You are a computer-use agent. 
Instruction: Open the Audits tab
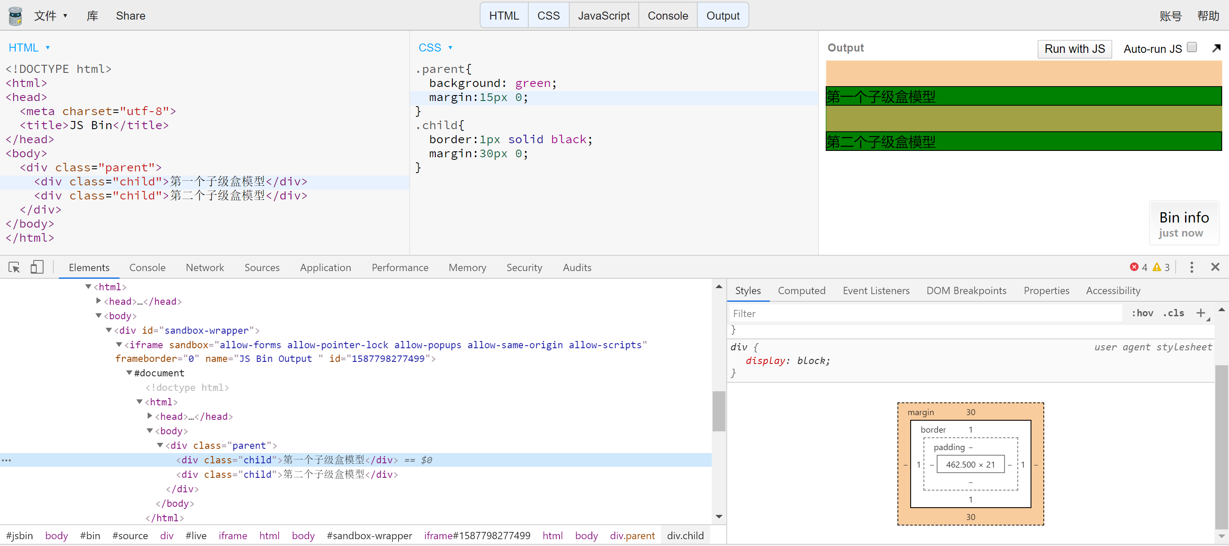(577, 267)
